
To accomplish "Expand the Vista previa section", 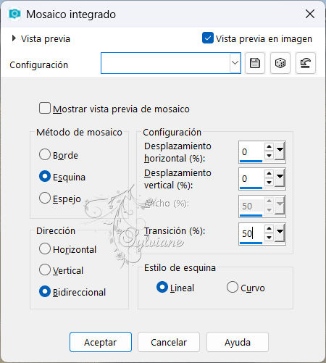I will click(14, 38).
